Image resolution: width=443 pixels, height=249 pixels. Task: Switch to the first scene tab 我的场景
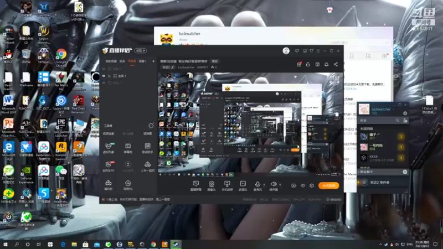(111, 61)
